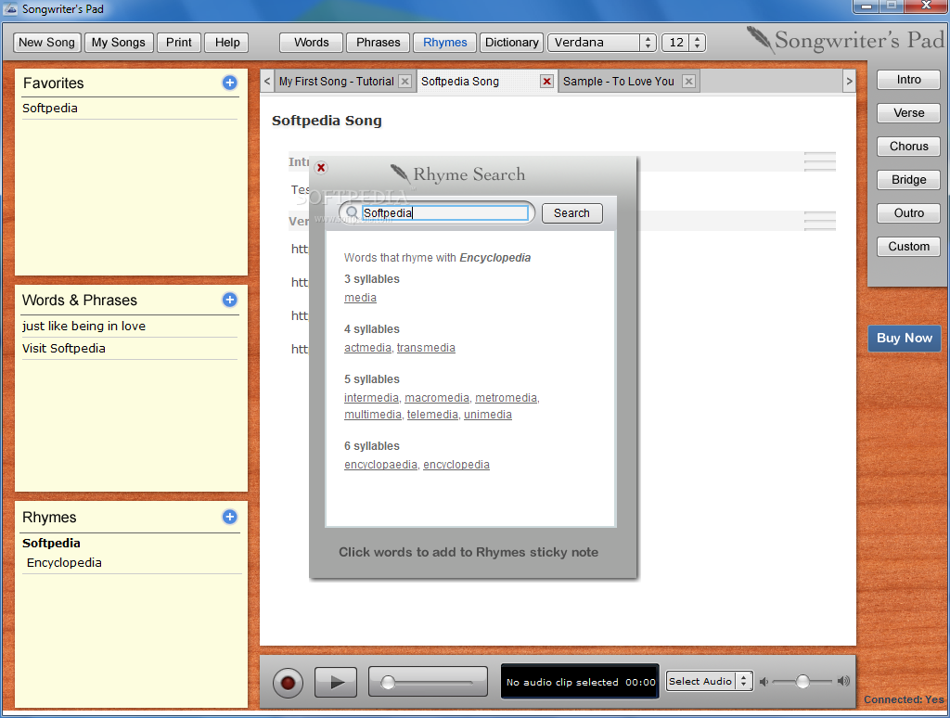The image size is (950, 718).
Task: Open the Words tool
Action: 312,43
